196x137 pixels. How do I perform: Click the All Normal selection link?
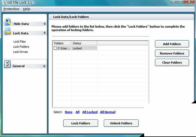108,112
